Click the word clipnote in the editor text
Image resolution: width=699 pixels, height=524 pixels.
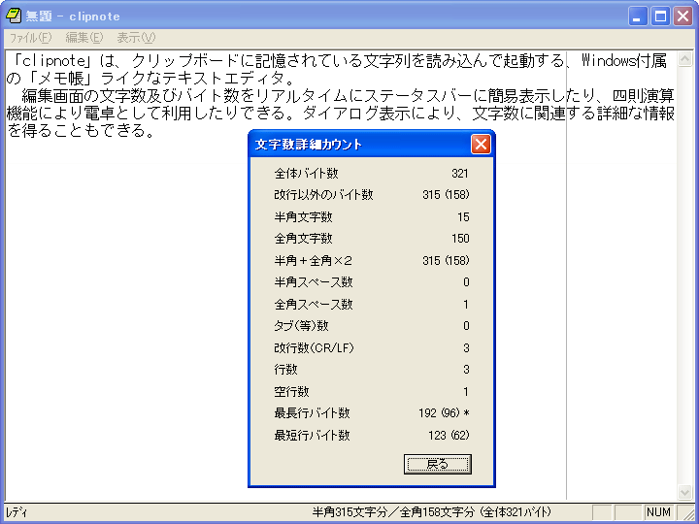52,60
